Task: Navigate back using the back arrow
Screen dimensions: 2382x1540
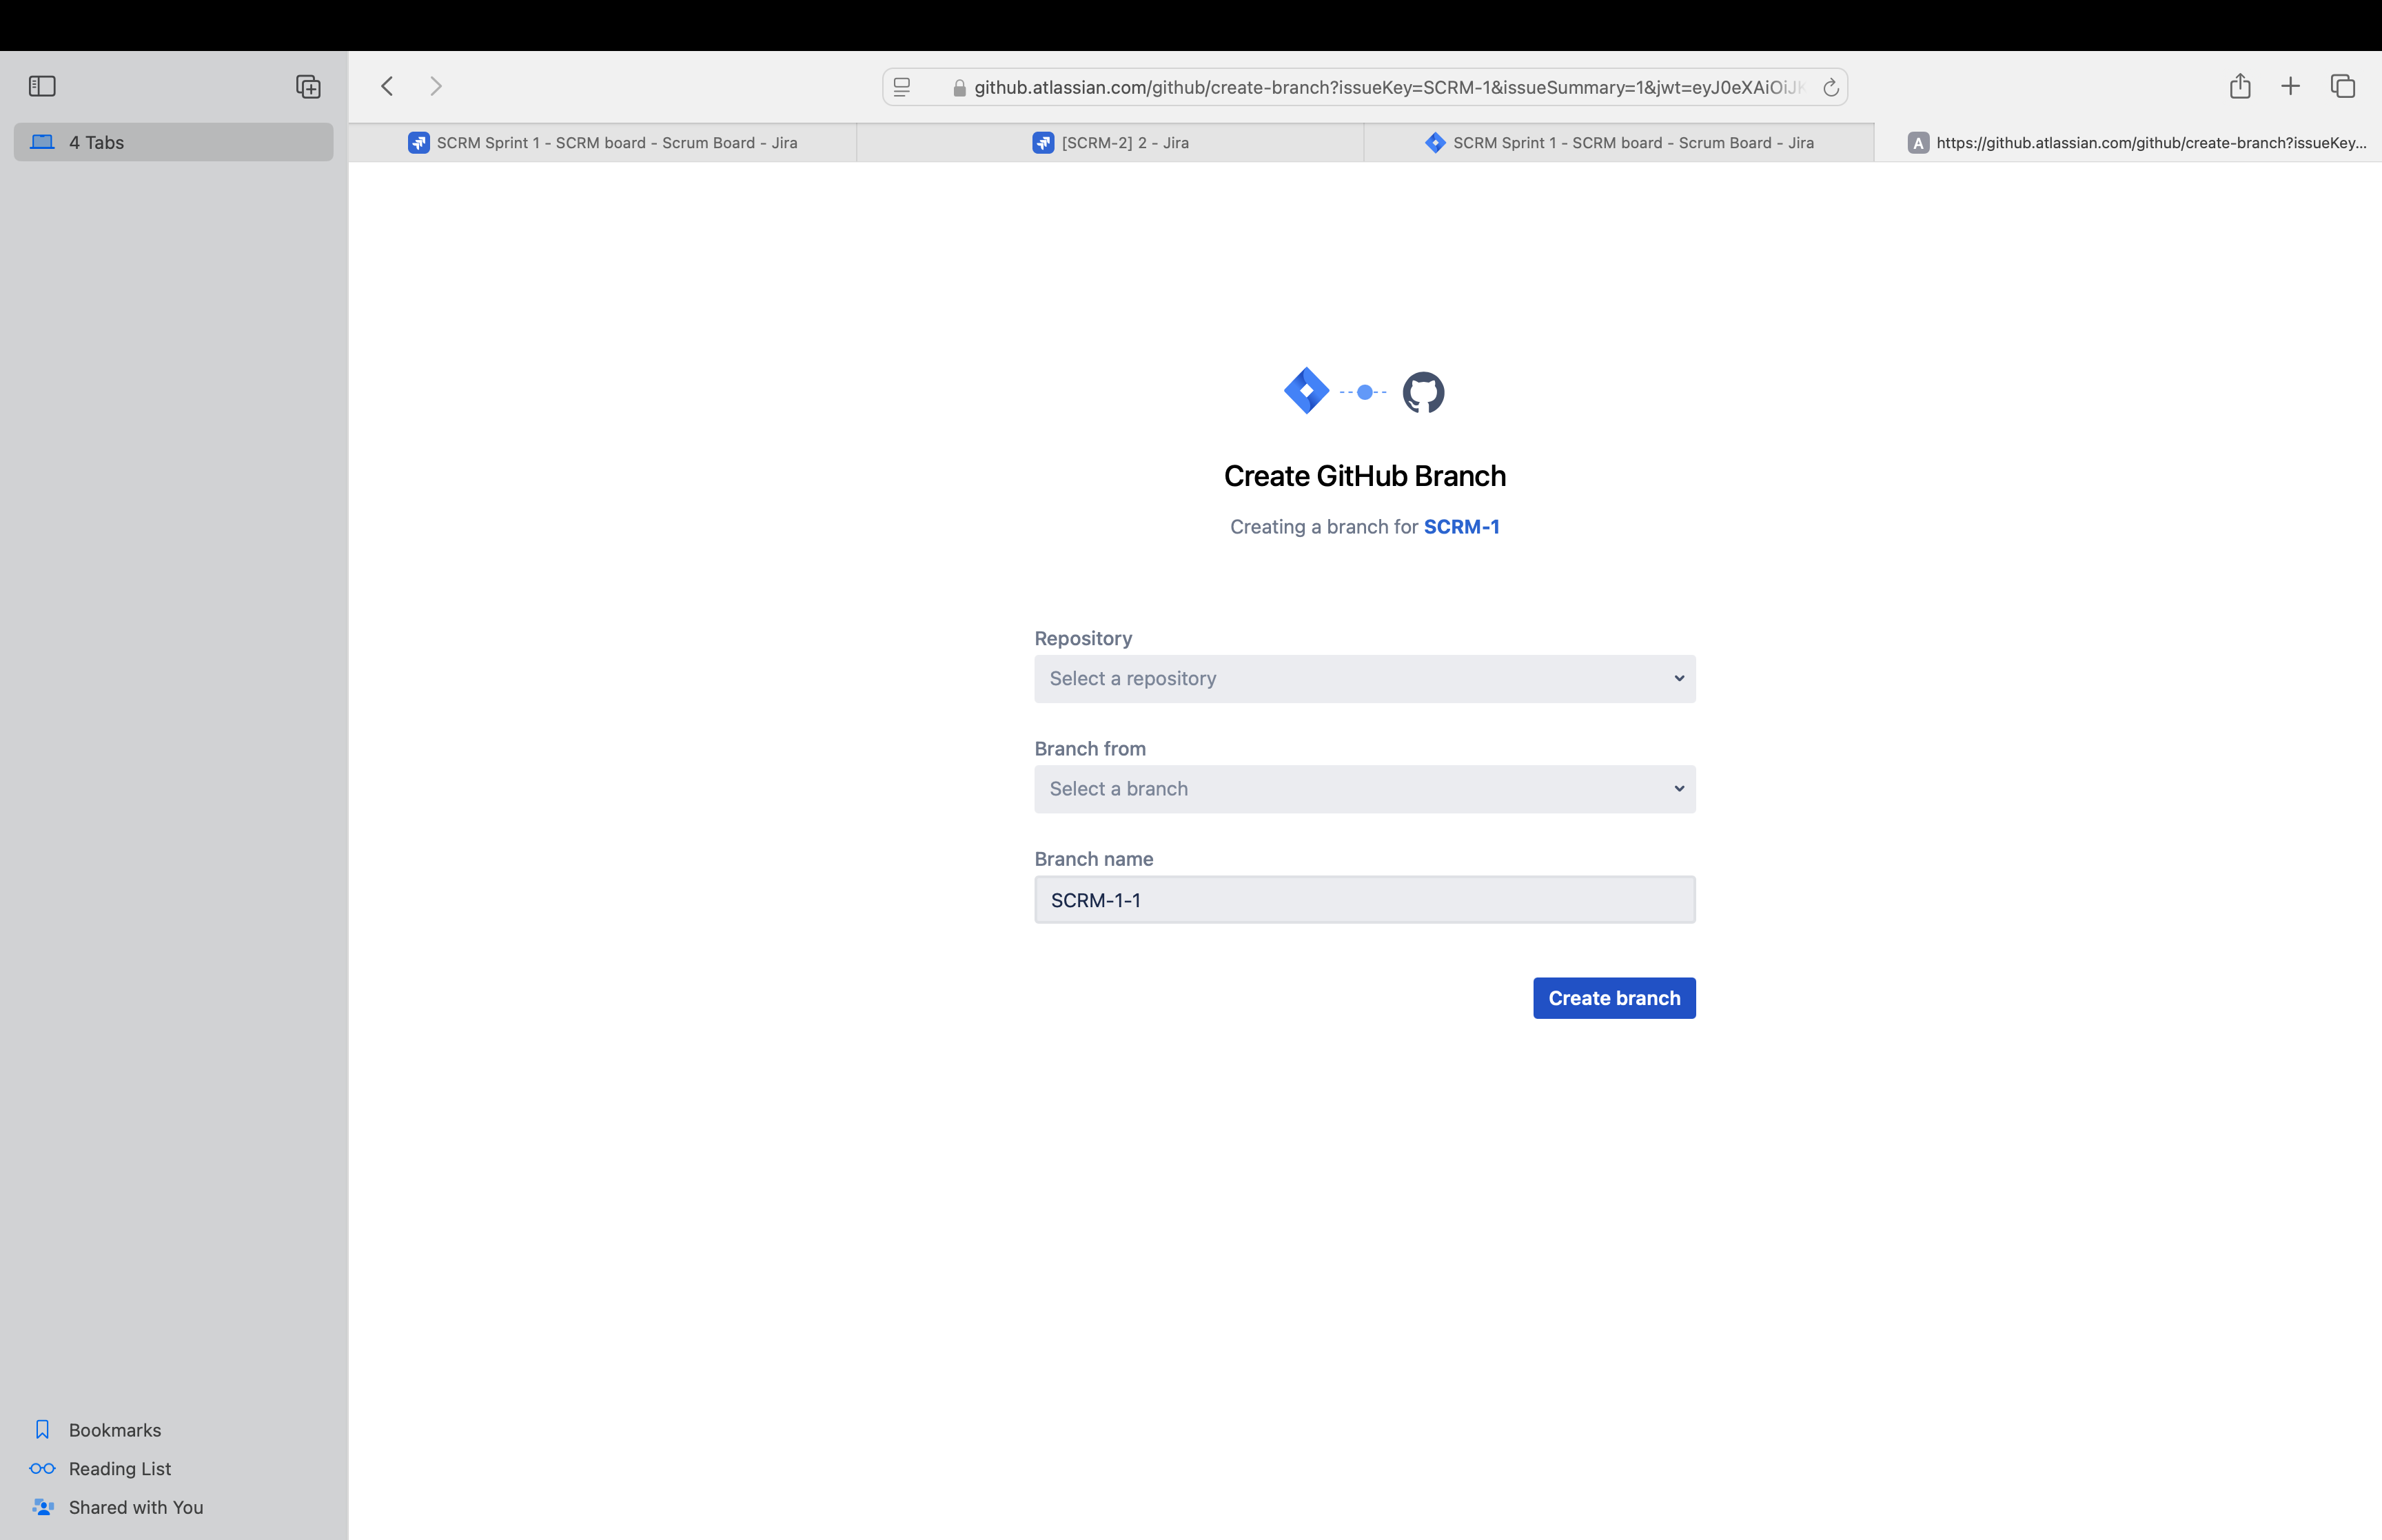Action: tap(388, 86)
